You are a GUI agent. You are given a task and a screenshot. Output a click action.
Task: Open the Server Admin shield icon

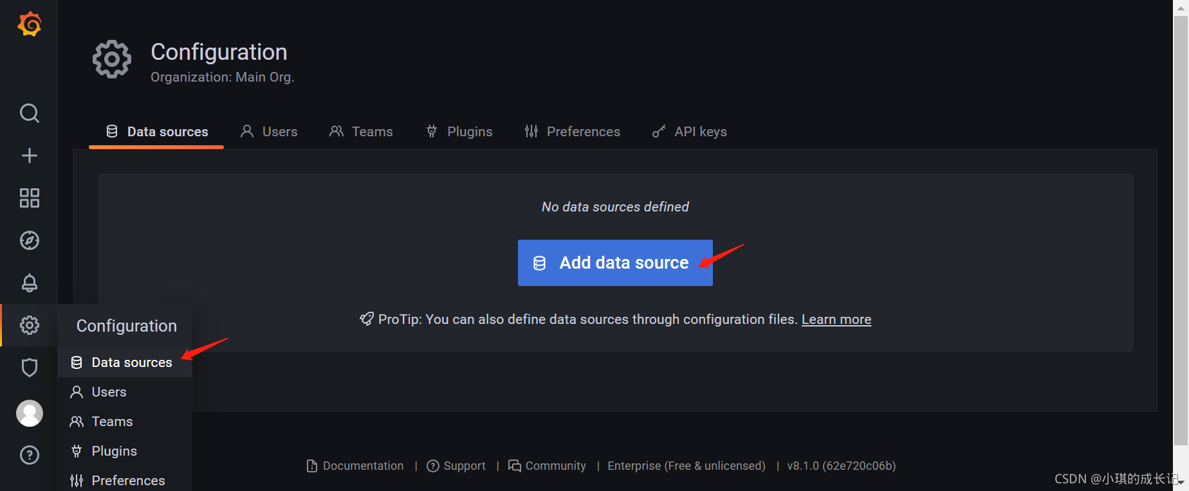pyautogui.click(x=30, y=368)
